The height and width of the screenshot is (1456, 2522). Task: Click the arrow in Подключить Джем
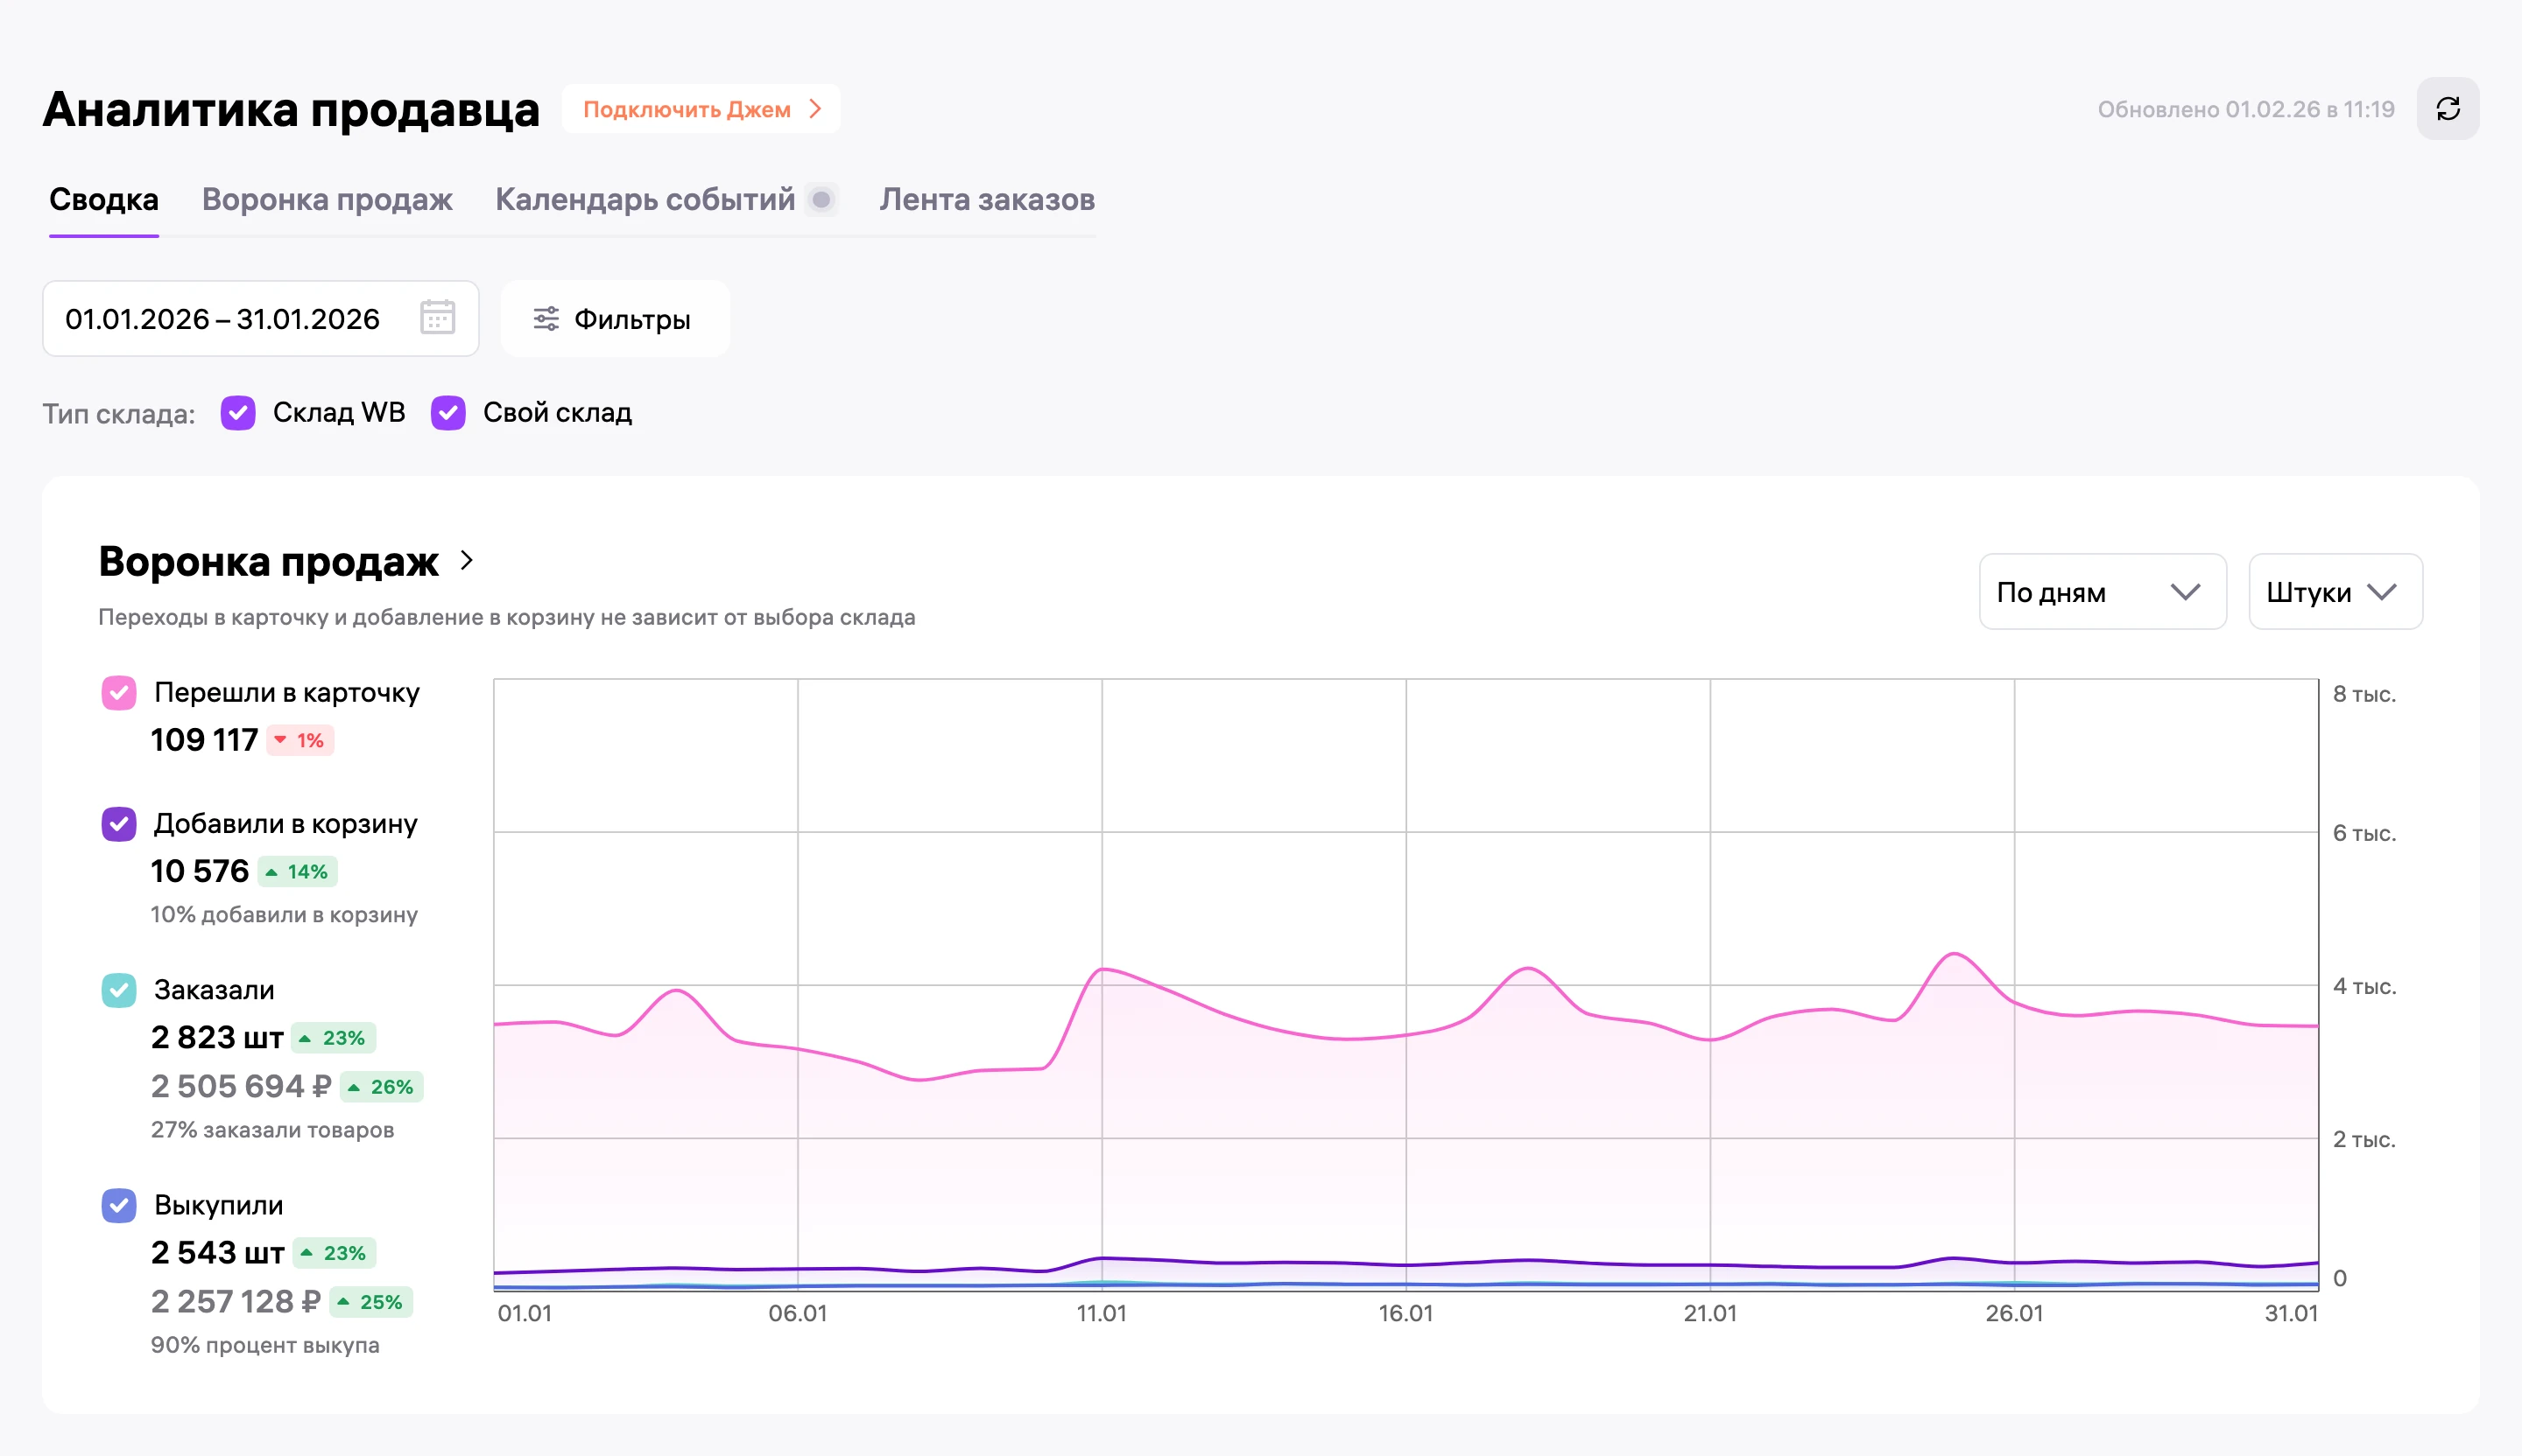click(x=815, y=109)
